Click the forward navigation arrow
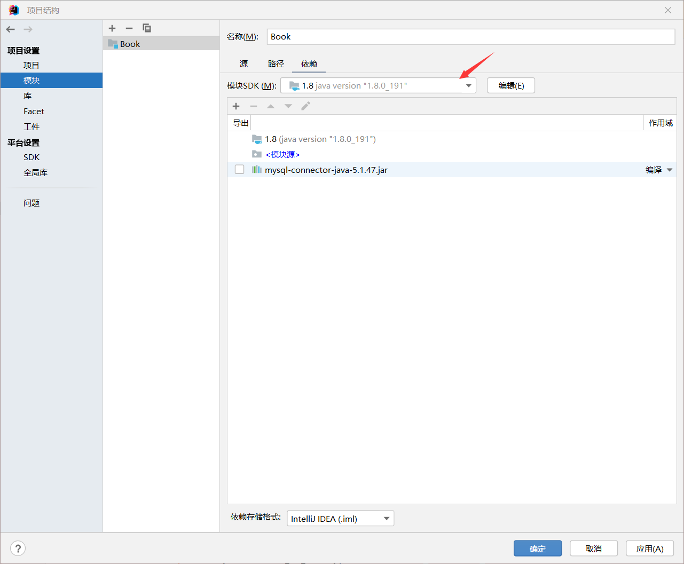The width and height of the screenshot is (684, 564). coord(28,29)
